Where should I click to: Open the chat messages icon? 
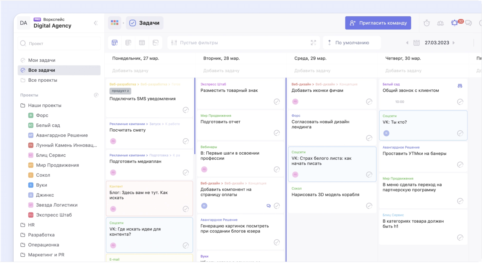coord(468,23)
